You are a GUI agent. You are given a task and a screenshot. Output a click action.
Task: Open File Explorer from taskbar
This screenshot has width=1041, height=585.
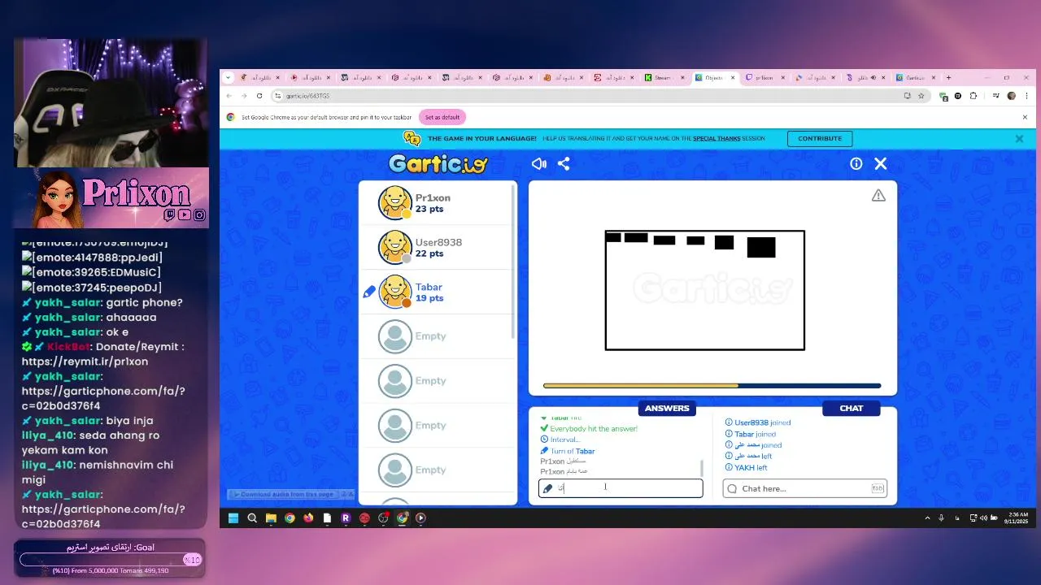271,518
